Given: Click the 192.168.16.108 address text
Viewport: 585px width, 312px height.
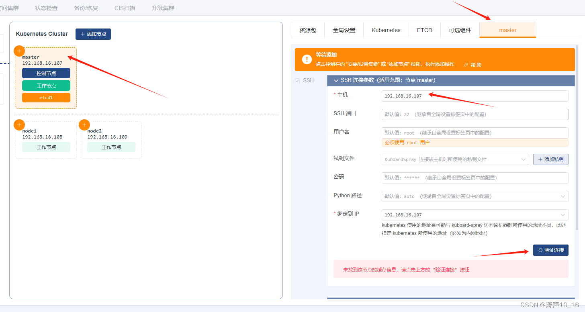Looking at the screenshot, I should (42, 137).
